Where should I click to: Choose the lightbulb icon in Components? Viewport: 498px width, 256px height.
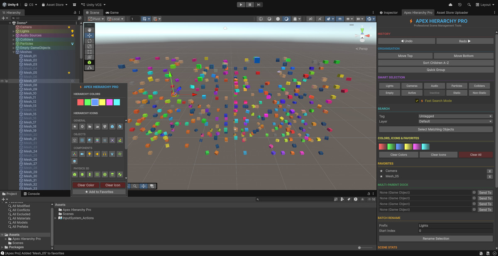coord(90,154)
